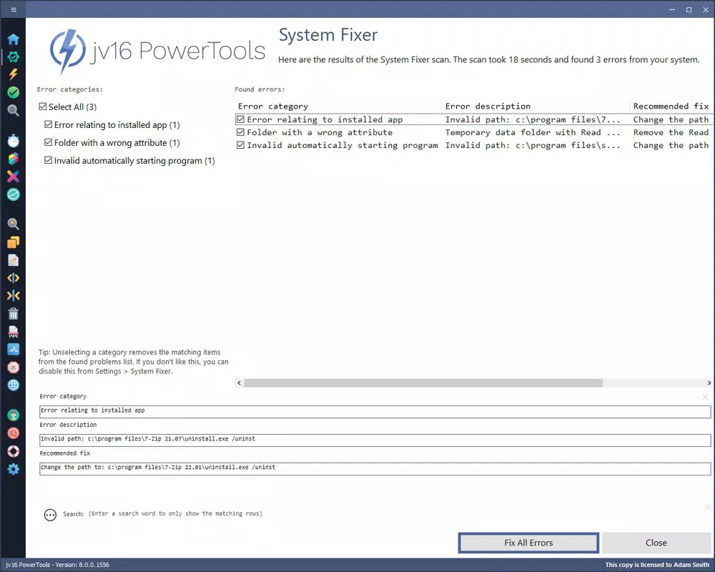Open the file shredder icon in the sidebar
715x572 pixels.
(13, 332)
